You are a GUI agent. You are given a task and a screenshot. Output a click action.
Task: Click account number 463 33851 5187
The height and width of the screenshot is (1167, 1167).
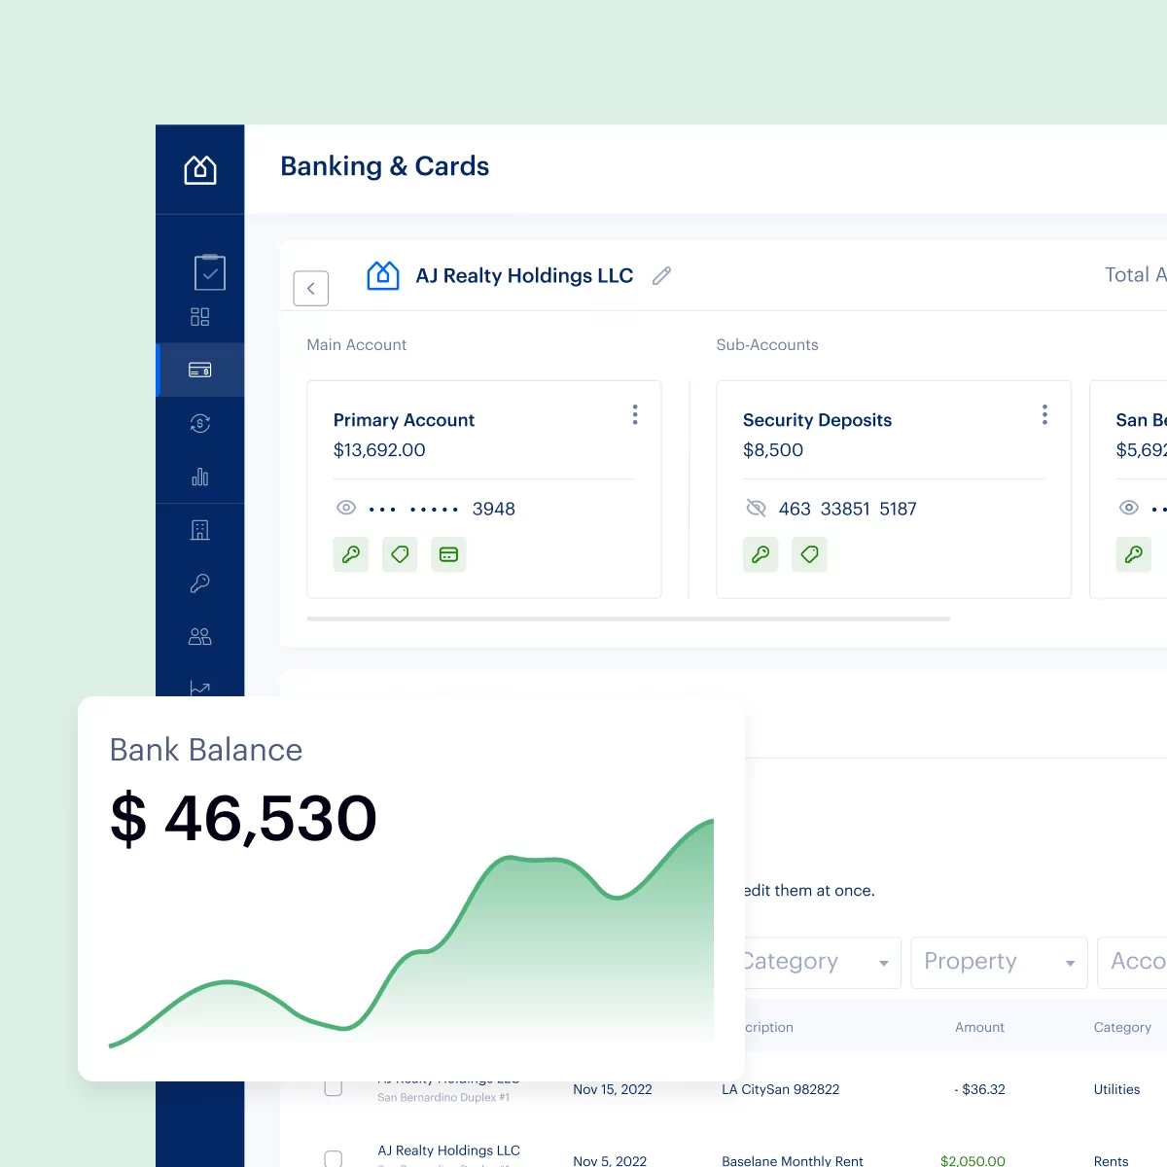click(x=848, y=509)
